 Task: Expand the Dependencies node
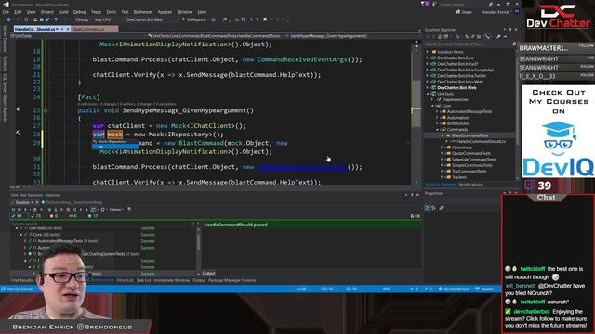[x=432, y=99]
